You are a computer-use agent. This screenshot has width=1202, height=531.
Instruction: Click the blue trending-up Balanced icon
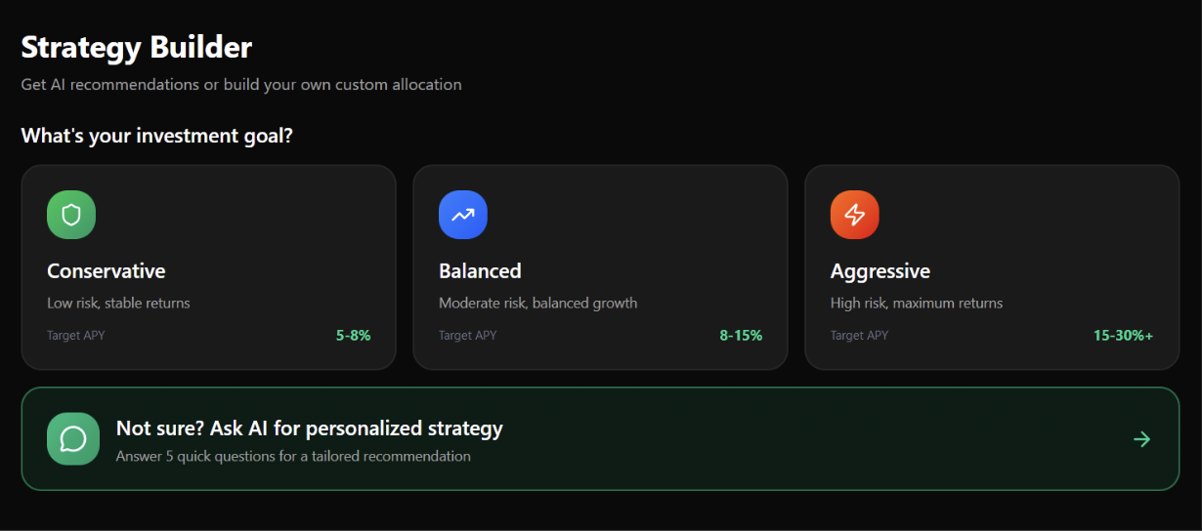coord(463,215)
